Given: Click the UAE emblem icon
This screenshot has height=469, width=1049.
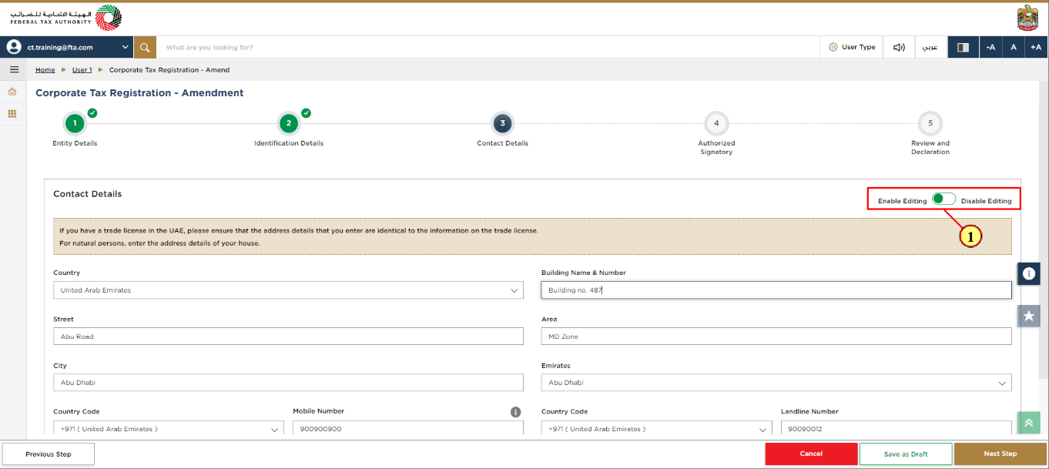Looking at the screenshot, I should pos(1028,18).
